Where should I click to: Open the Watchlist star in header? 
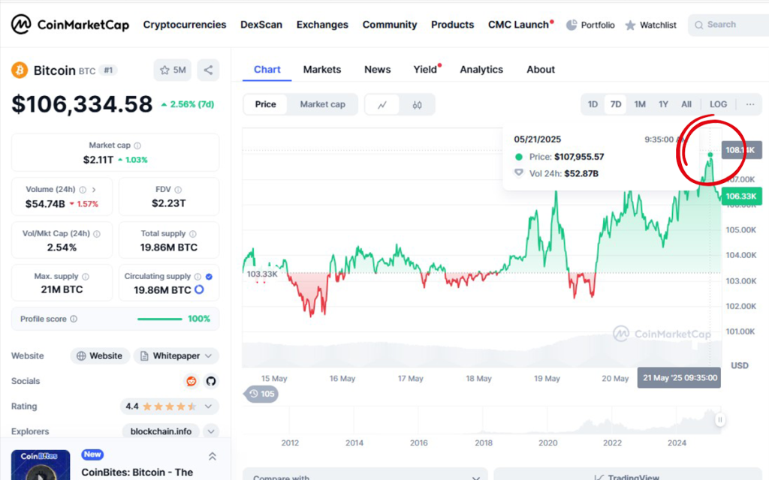[630, 25]
